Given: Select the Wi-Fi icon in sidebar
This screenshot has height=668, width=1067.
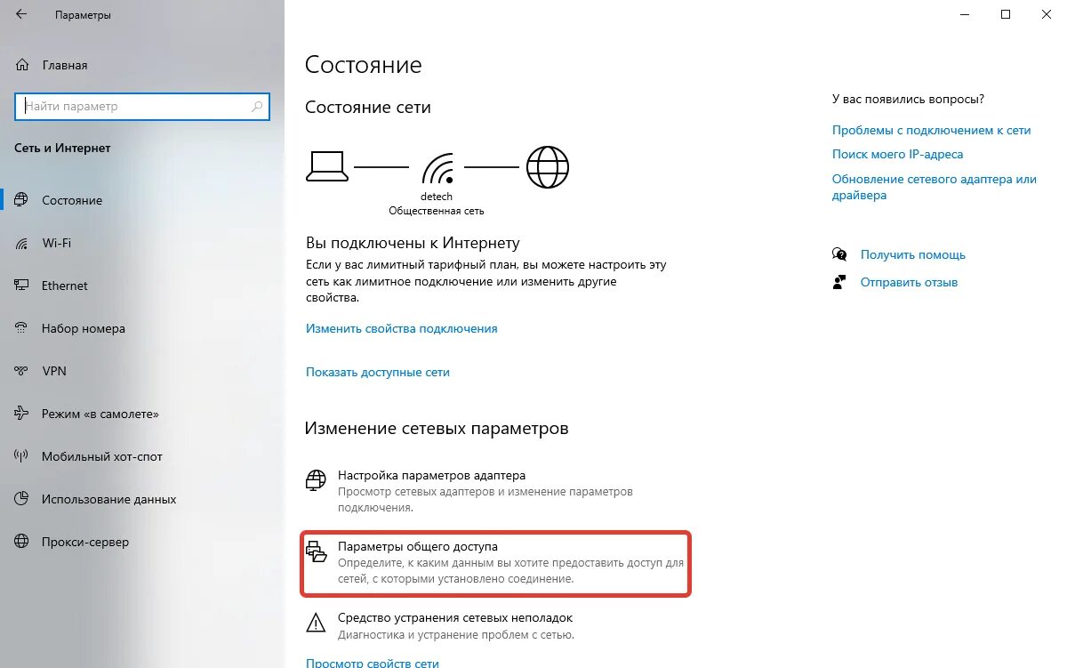Looking at the screenshot, I should (22, 243).
